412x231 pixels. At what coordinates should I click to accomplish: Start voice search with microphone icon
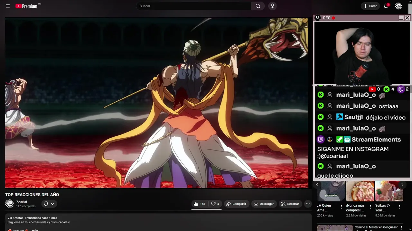pos(272,6)
